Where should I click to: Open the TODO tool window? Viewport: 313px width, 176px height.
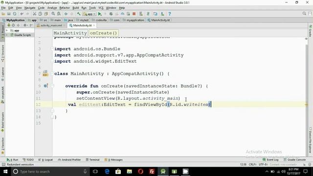[28, 160]
